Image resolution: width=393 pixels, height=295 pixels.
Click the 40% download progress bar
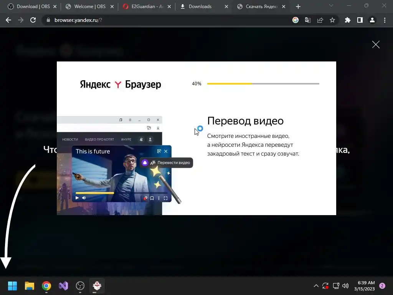263,83
